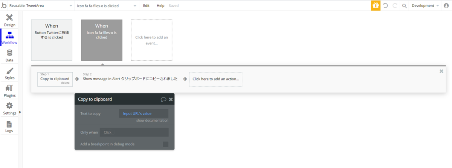Viewport: 452px width, 168px height.
Task: Open the Help menu
Action: tap(160, 6)
